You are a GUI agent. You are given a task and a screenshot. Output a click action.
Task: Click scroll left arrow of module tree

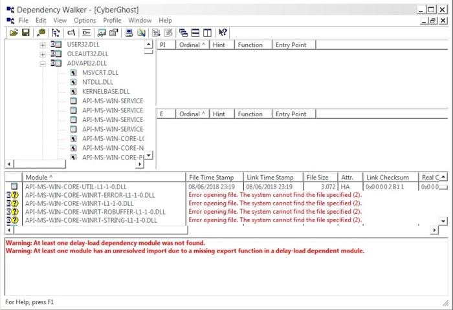(x=9, y=164)
